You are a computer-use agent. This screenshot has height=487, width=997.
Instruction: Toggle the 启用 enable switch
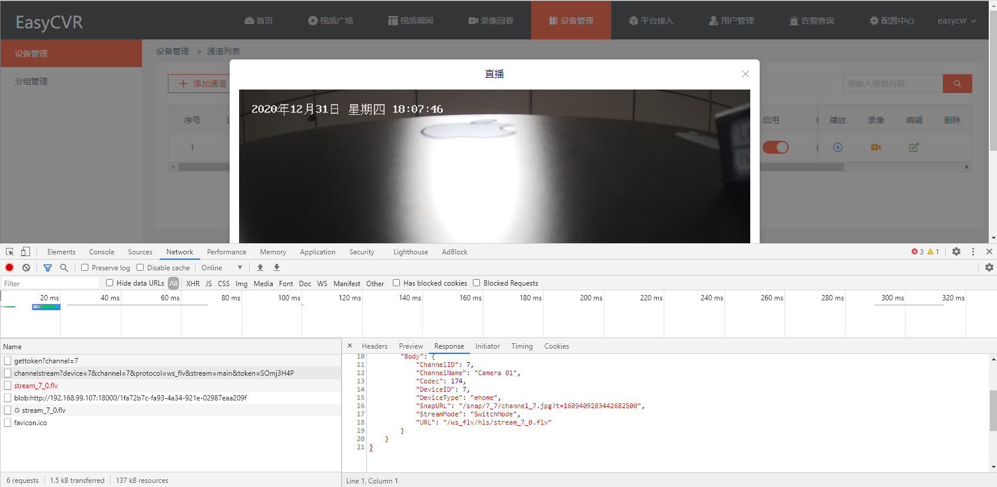(x=776, y=147)
